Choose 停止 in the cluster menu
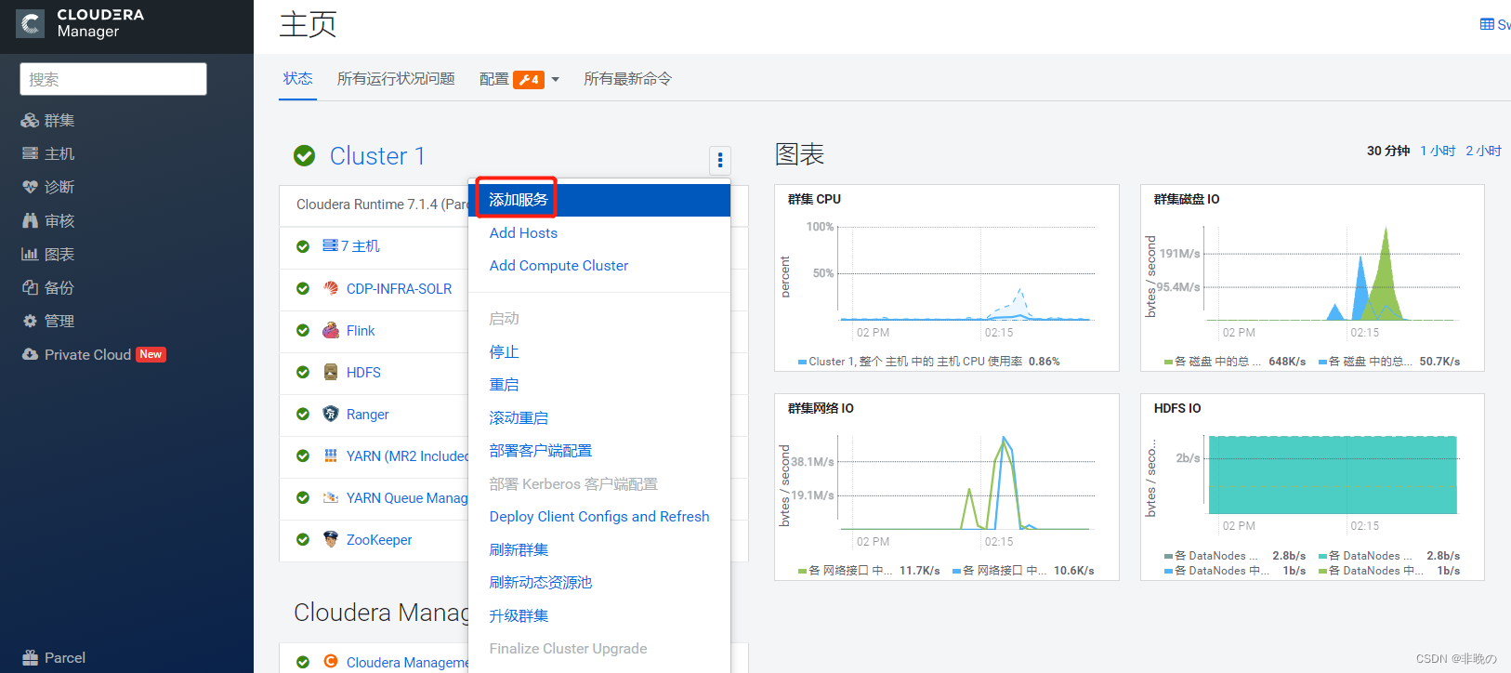 504,352
